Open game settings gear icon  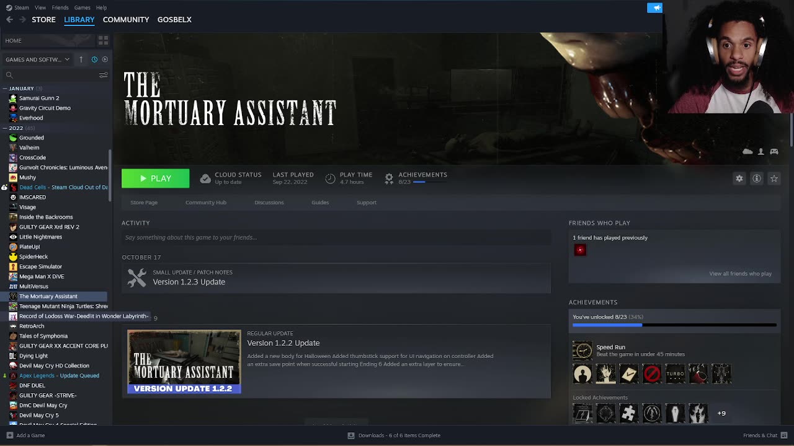click(x=739, y=178)
